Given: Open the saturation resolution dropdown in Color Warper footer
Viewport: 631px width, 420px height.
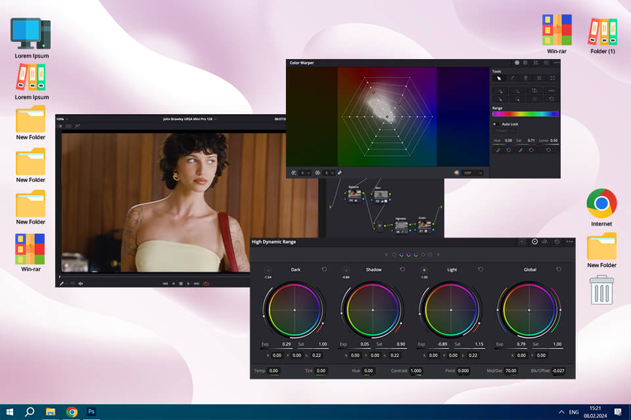Looking at the screenshot, I should pyautogui.click(x=329, y=173).
